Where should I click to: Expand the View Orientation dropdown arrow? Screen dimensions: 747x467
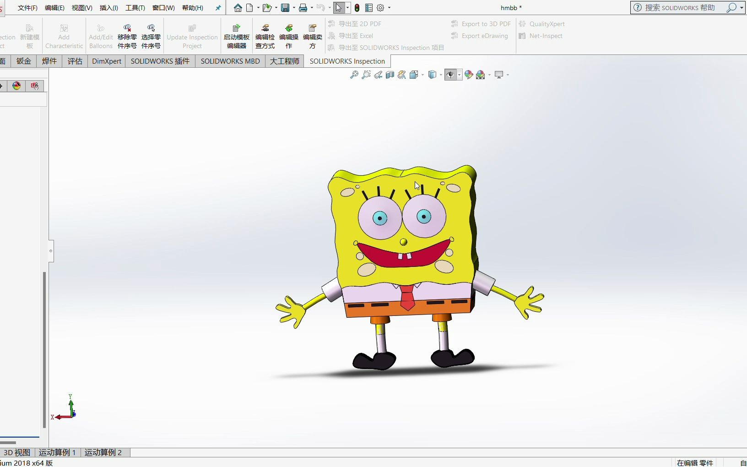coord(422,75)
